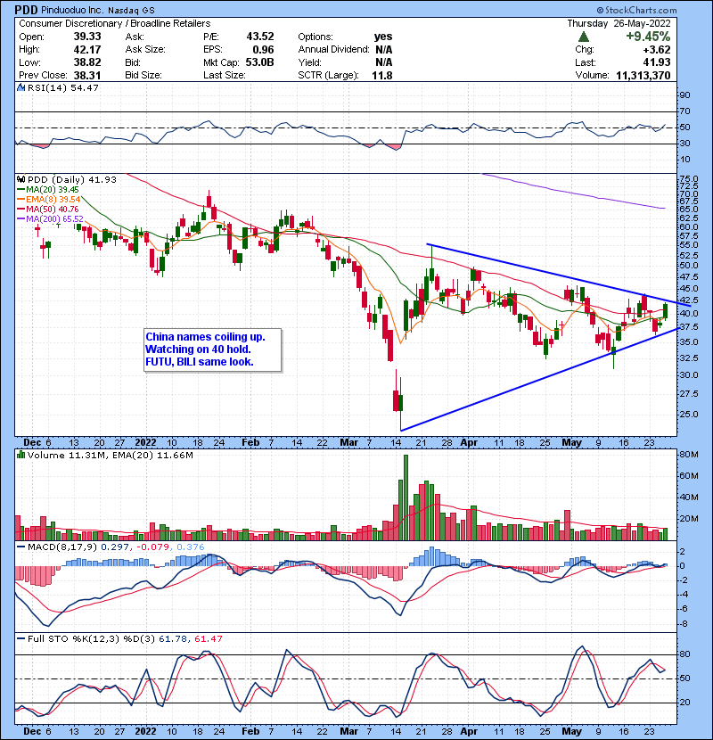Select the EMA(8) 39.54 legend entry
This screenshot has height=740, width=713.
click(49, 199)
